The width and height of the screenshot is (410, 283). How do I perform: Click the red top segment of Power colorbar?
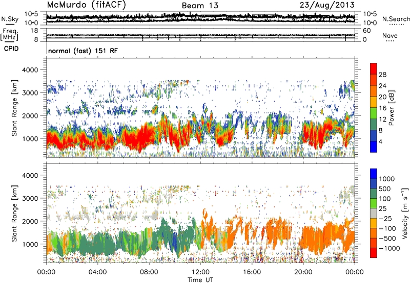[374, 68]
